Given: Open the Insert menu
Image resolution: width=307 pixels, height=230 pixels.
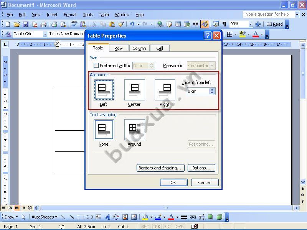Looking at the screenshot, I should 52,15.
